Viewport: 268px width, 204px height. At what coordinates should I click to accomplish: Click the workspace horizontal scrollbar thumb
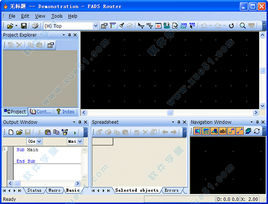tap(170, 112)
